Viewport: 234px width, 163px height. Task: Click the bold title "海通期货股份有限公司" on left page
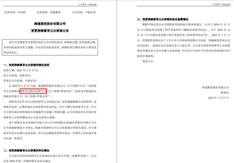click(50, 24)
